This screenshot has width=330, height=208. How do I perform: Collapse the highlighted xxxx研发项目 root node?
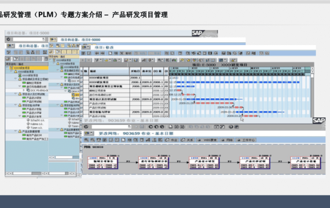[x=8, y=68]
